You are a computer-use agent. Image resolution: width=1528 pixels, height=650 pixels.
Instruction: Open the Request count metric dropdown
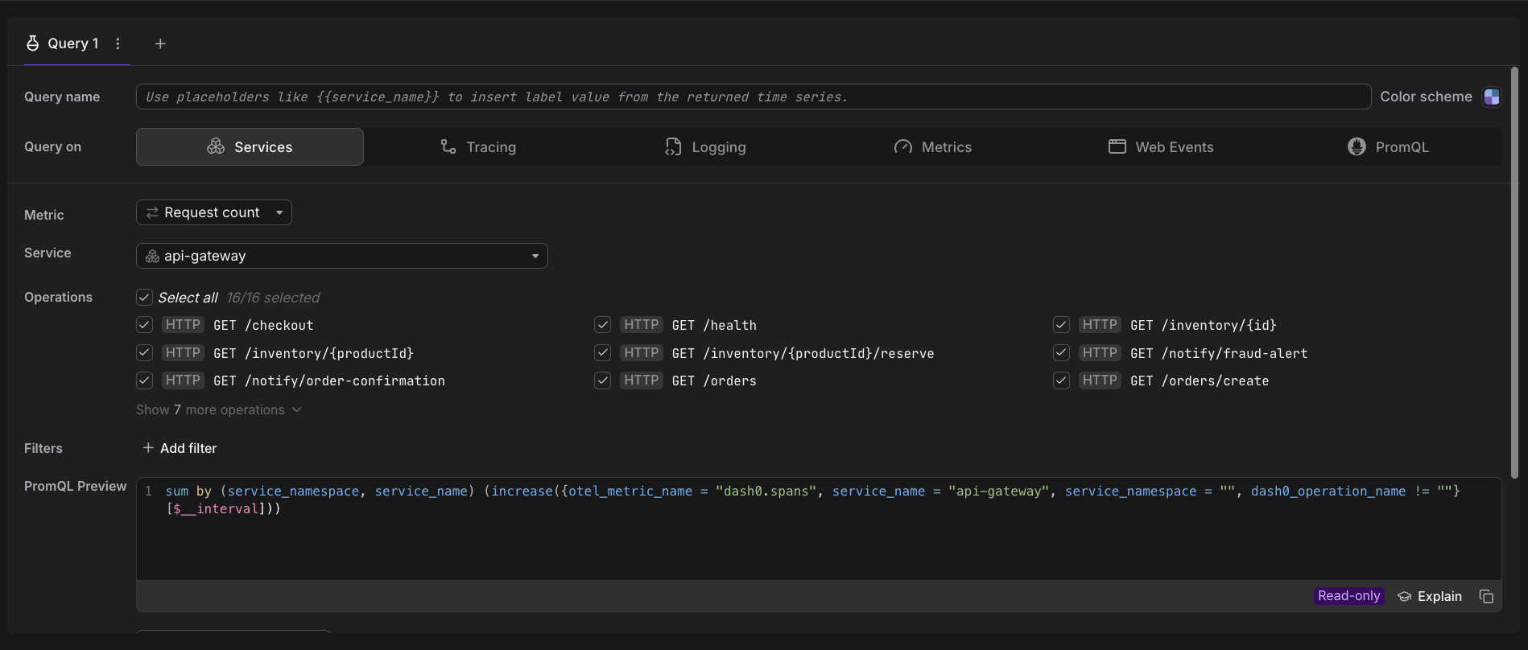click(213, 212)
